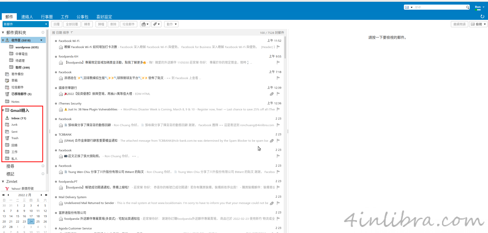Open the 寄件備份 folder
Image resolution: width=488 pixels, height=233 pixels.
tap(17, 74)
